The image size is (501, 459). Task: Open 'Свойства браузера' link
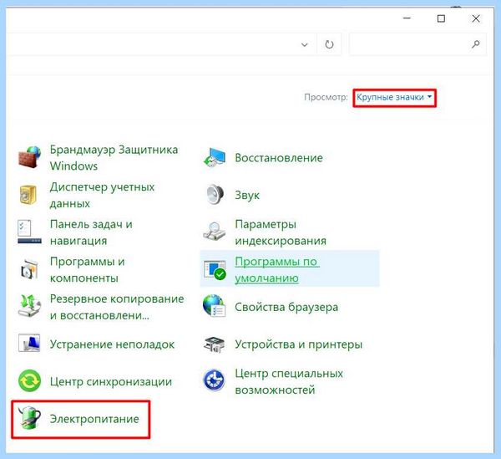point(286,307)
